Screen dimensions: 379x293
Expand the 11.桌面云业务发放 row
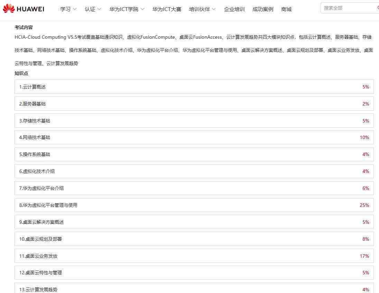(194, 256)
